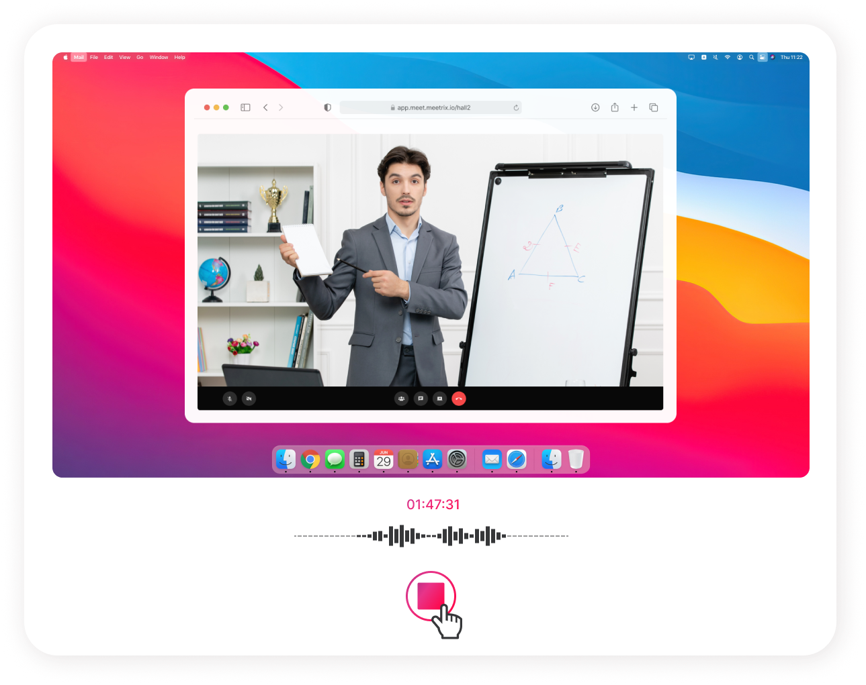Reload the page via the address bar refresh
Viewport: 866px width, 685px height.
pos(516,107)
